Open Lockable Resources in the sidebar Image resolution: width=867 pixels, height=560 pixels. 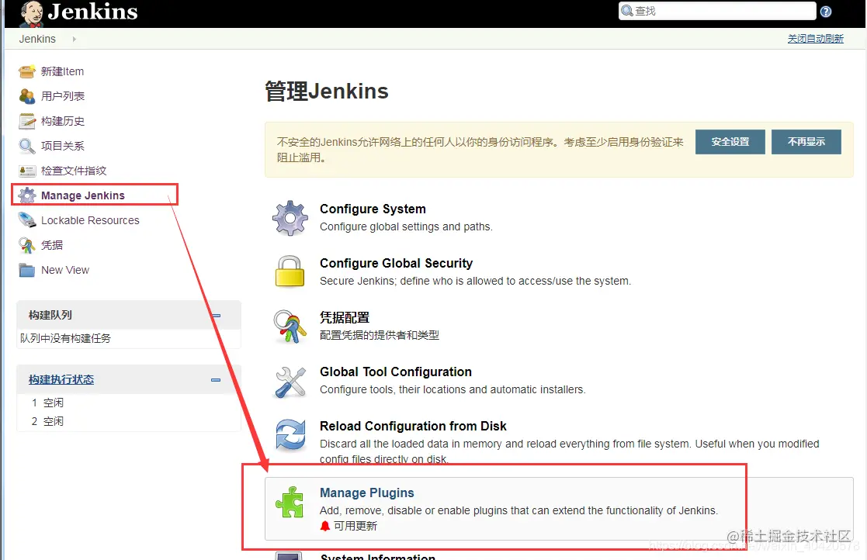point(90,220)
